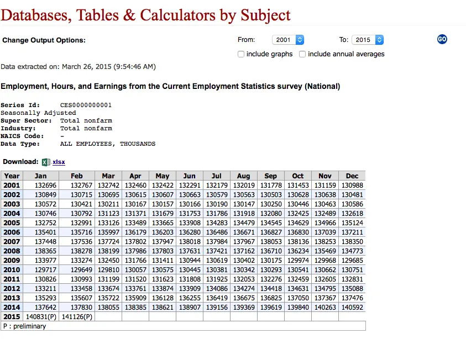Image resolution: width=466 pixels, height=339 pixels.
Task: Check the include annual averages option
Action: [302, 54]
